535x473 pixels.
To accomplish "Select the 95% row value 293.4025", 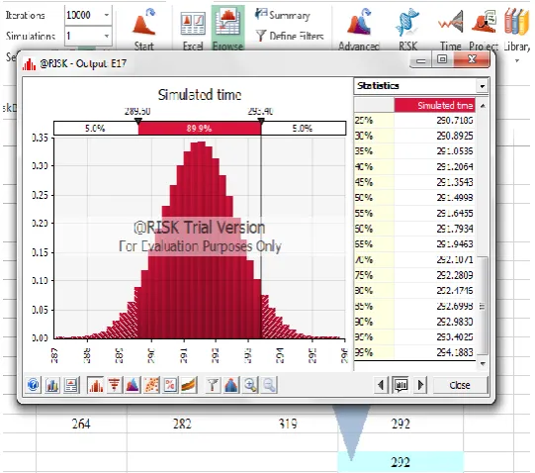I will 455,337.
